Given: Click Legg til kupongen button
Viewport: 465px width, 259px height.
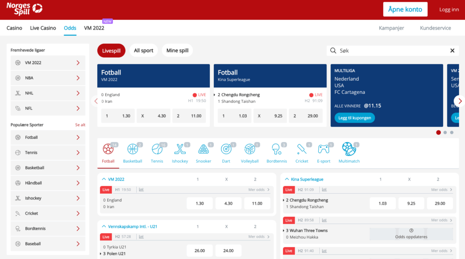Looking at the screenshot, I should pos(355,117).
